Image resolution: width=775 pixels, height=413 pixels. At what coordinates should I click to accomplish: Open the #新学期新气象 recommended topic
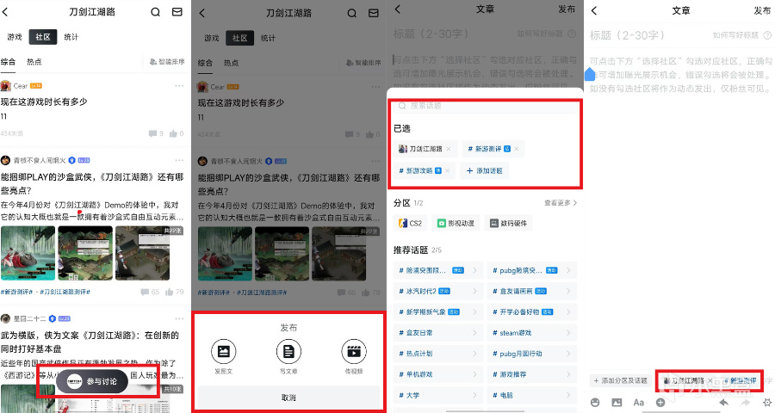click(x=438, y=312)
